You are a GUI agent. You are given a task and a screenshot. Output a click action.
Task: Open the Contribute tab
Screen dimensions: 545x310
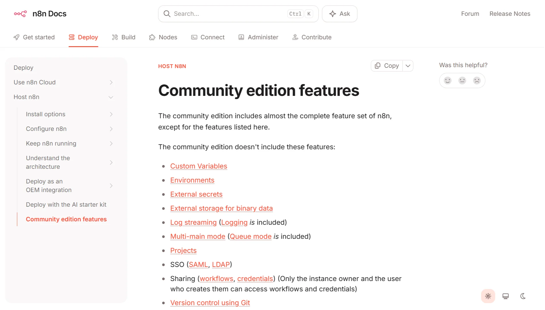[312, 37]
